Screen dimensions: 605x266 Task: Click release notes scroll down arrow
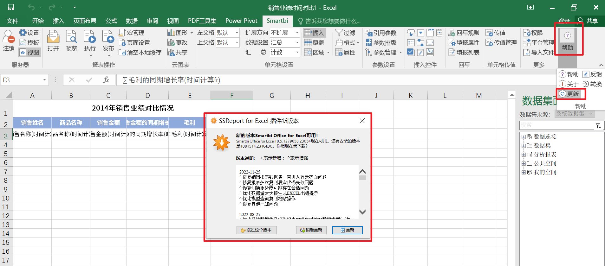(x=362, y=212)
